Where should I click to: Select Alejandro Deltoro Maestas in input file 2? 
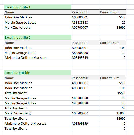(x=37, y=57)
